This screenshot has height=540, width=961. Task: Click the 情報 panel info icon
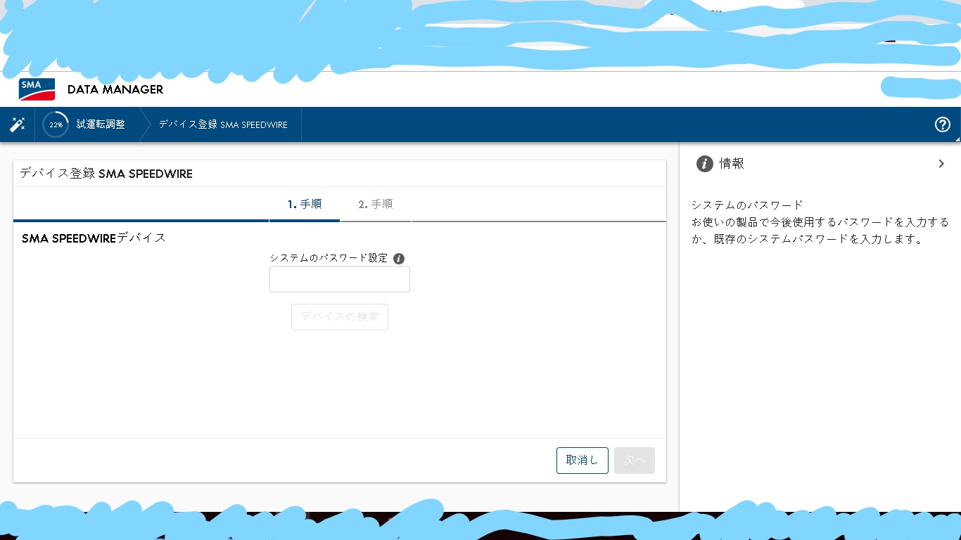(705, 164)
